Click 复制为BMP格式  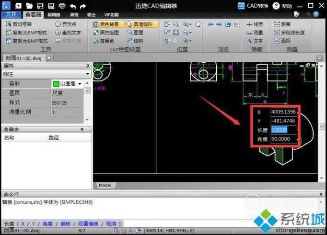coord(27,41)
